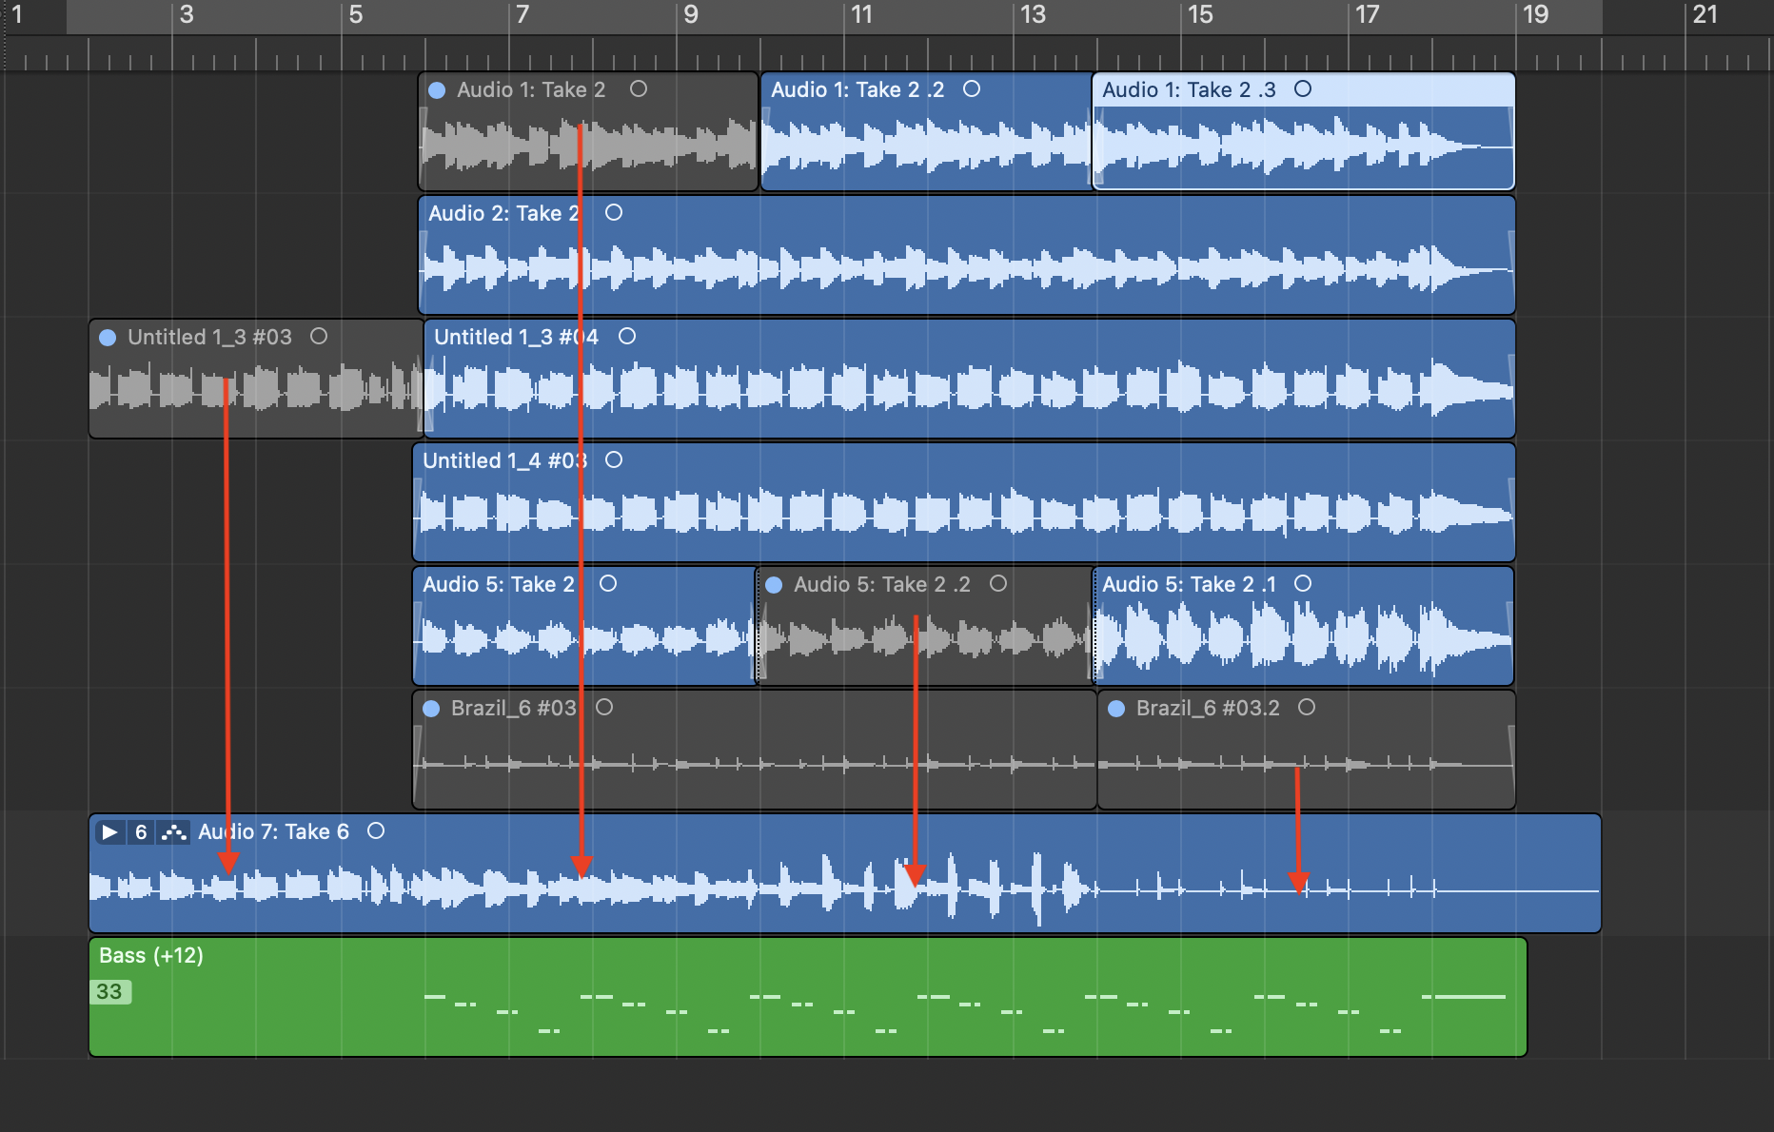Click bar 9 in the ruler
This screenshot has height=1132, width=1774.
691,14
